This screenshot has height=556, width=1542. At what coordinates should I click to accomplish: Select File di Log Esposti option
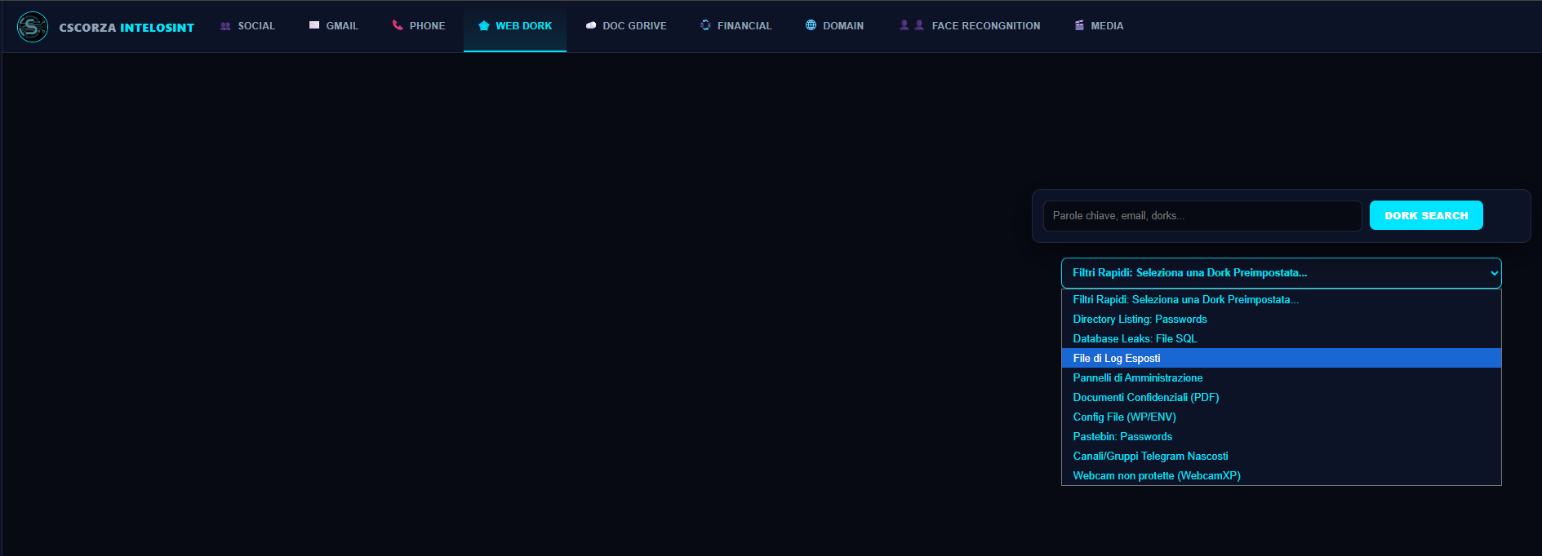point(1281,359)
